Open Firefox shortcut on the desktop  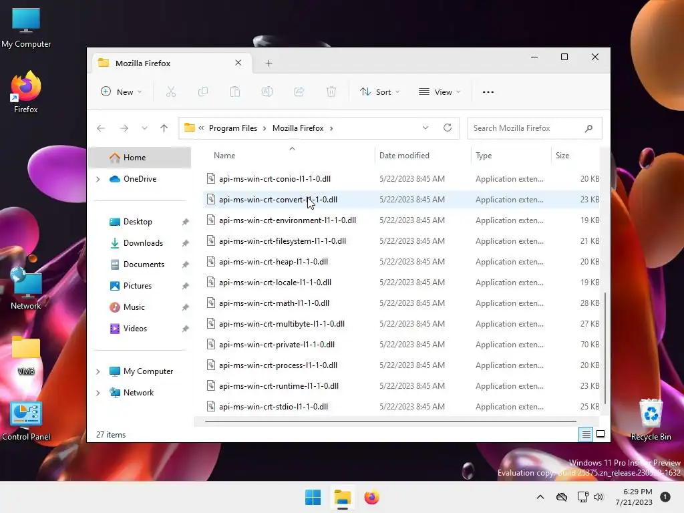click(26, 92)
